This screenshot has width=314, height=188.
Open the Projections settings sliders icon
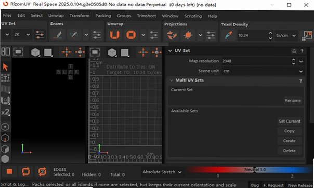[x=211, y=35]
